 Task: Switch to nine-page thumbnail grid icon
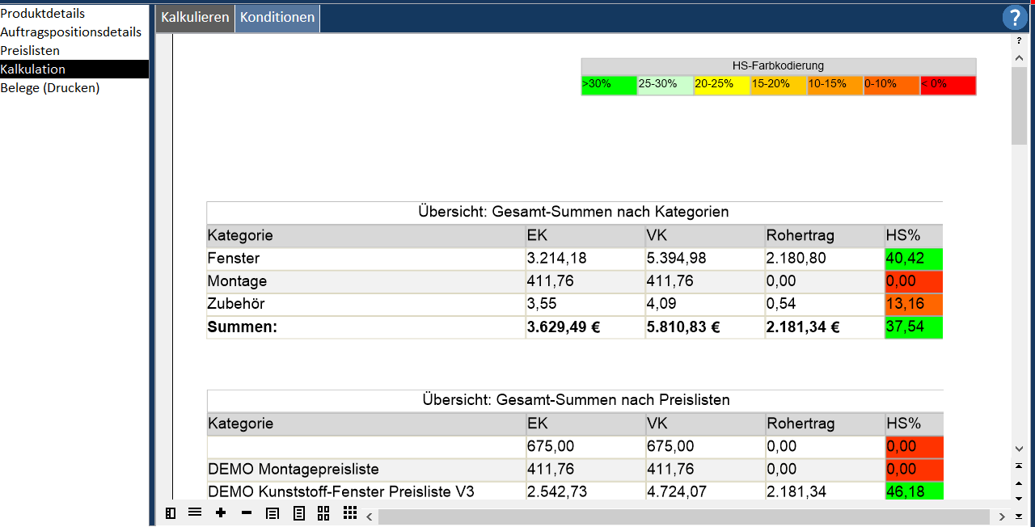coord(349,513)
